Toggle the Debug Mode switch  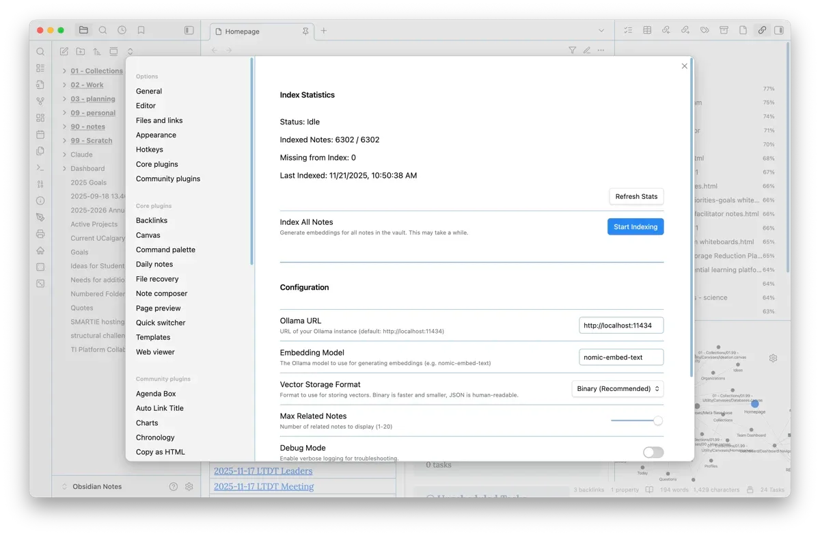pos(653,452)
